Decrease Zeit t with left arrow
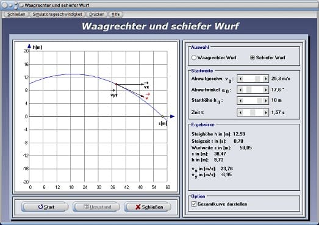Viewport: 319px width, 225px height. pos(240,112)
